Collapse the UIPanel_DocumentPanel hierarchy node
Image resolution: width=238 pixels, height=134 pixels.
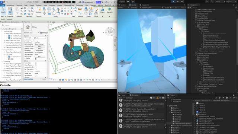tap(194, 53)
